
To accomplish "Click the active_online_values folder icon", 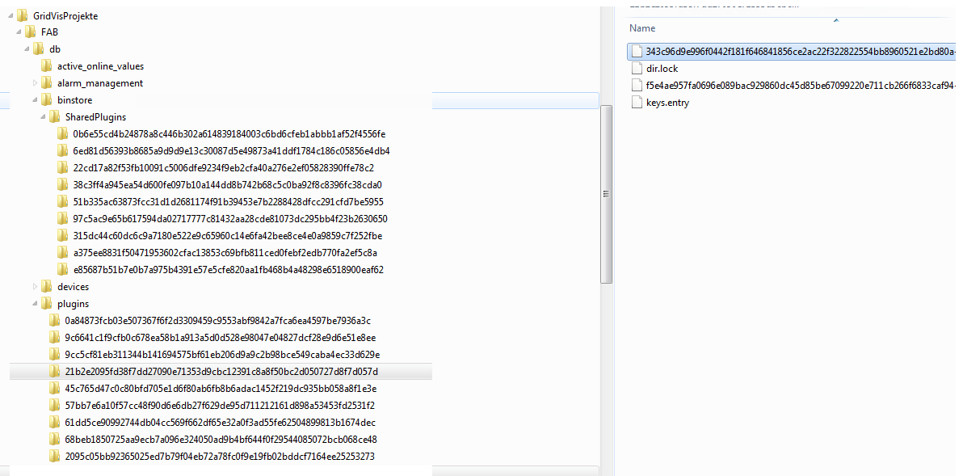I will pos(47,66).
